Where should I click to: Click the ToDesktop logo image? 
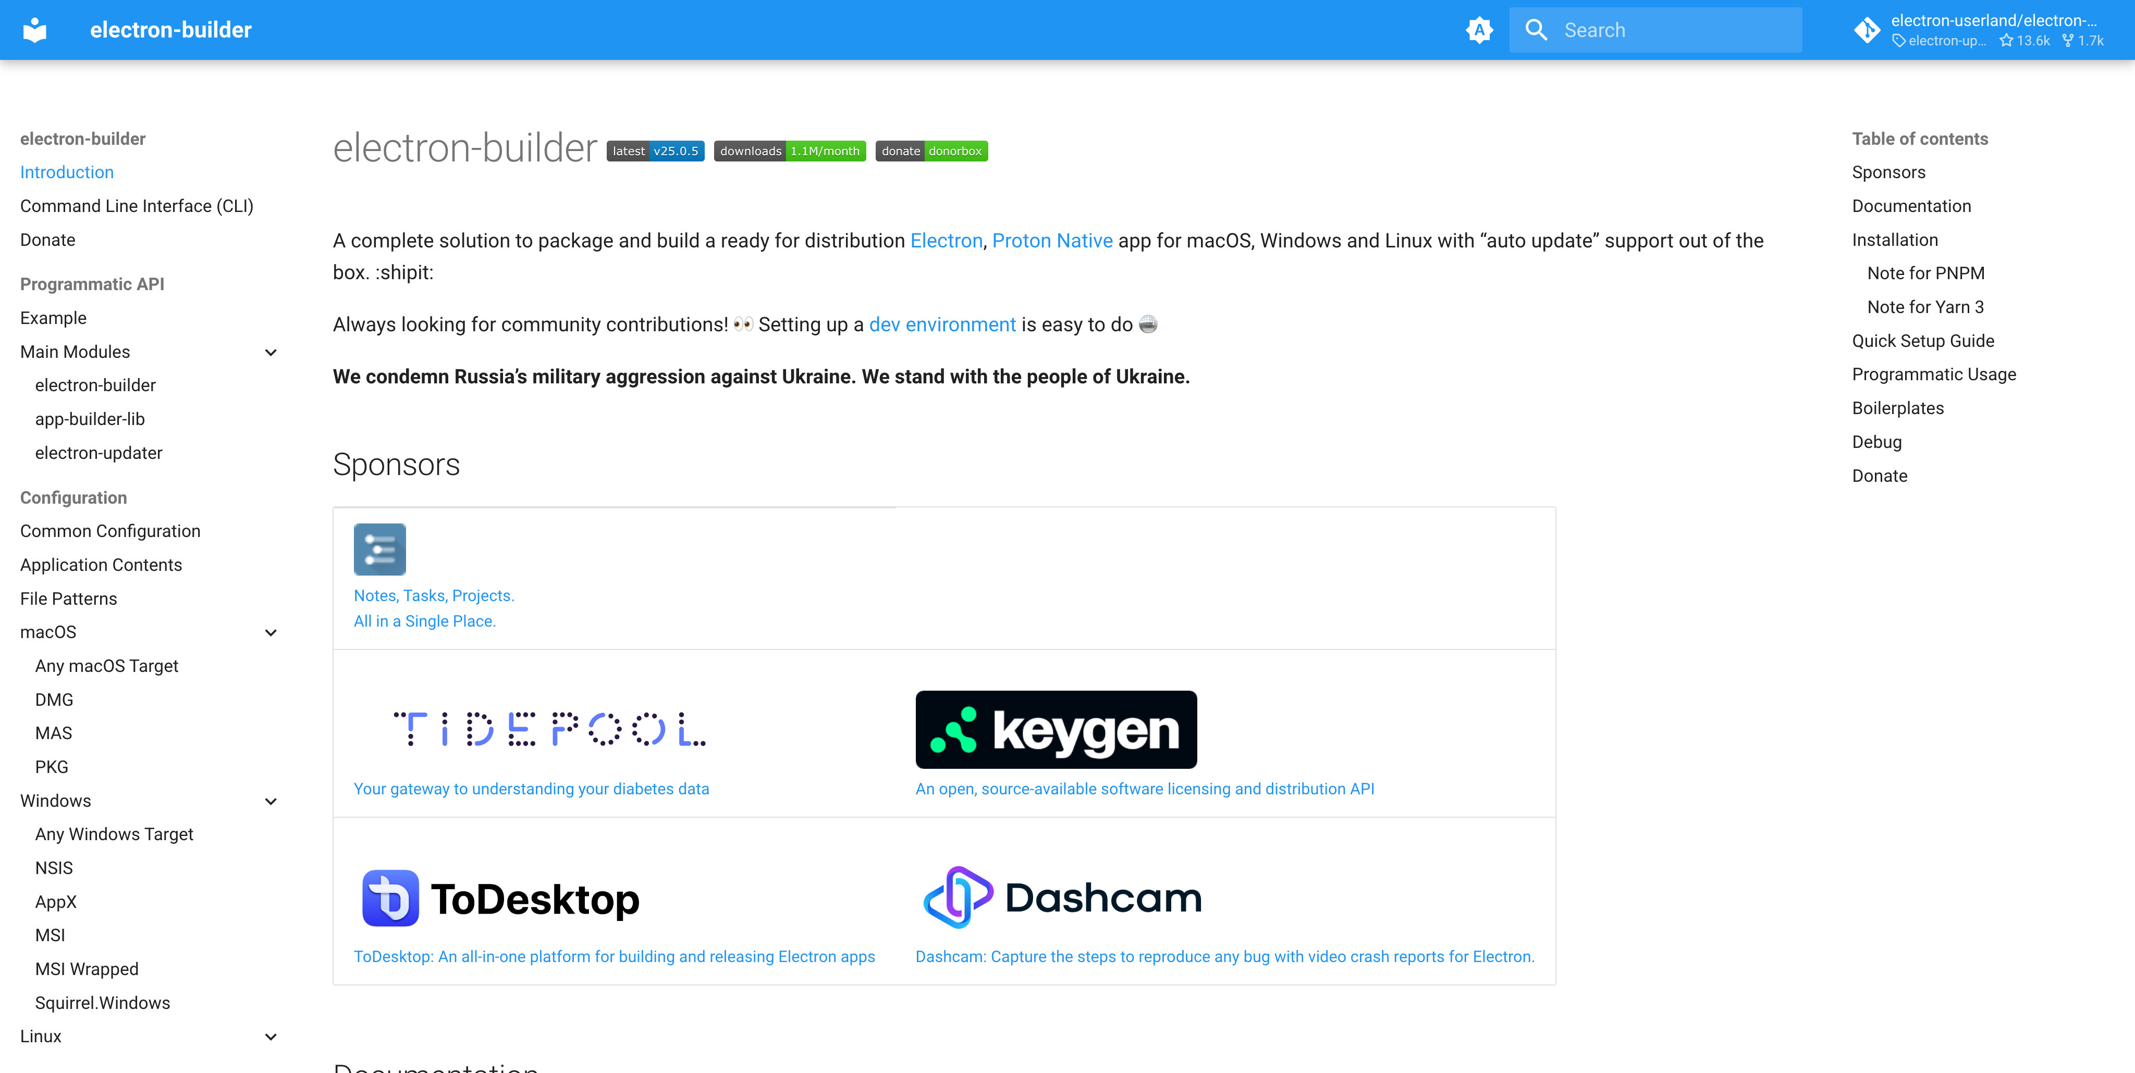point(500,899)
